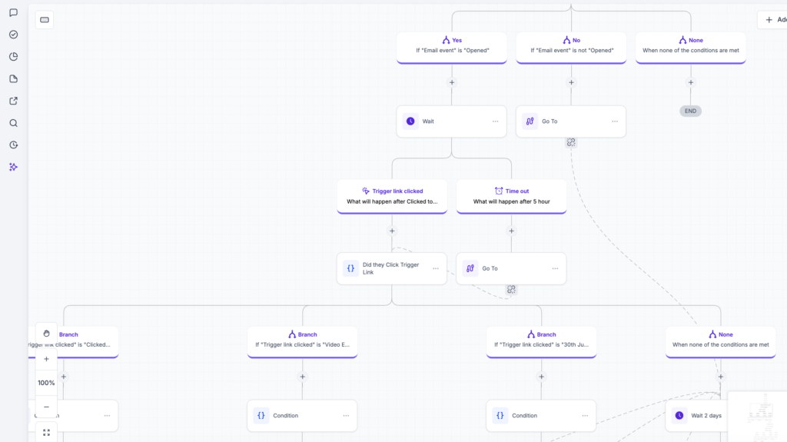Click the unlink icon below the upper Go To
The height and width of the screenshot is (442, 787).
pyautogui.click(x=571, y=143)
